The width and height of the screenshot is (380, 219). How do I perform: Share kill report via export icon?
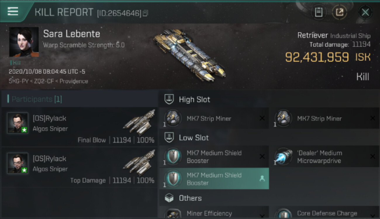pyautogui.click(x=339, y=12)
